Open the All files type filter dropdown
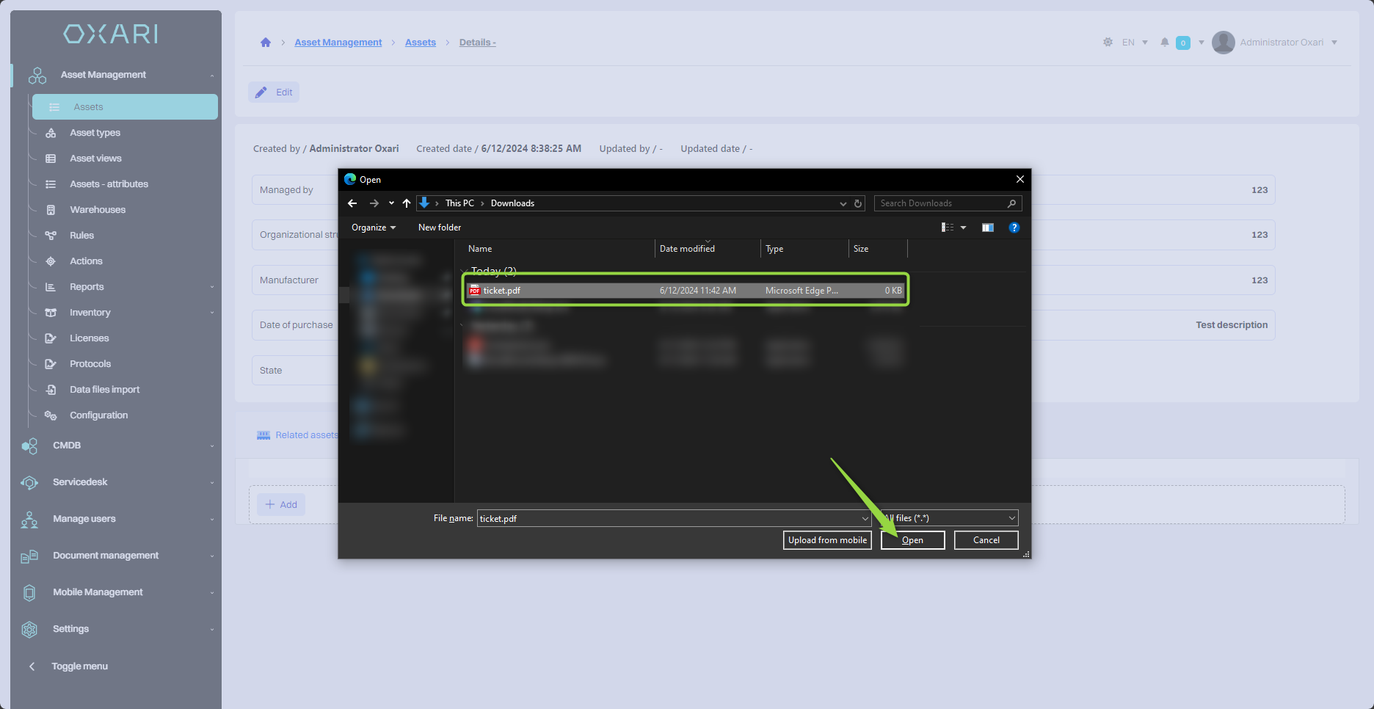Screen dimensions: 1374x709 tap(950, 518)
